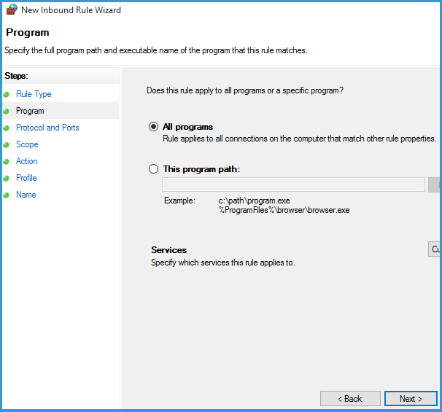Click the program path text field
442x412 pixels.
pyautogui.click(x=293, y=184)
